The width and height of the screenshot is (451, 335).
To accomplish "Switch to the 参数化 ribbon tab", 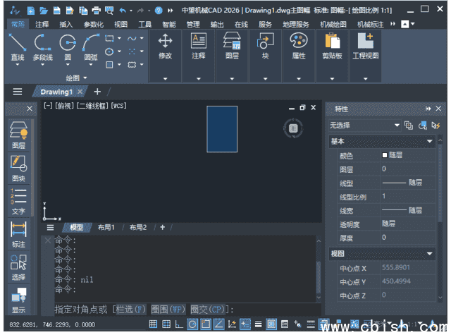I will [x=94, y=25].
